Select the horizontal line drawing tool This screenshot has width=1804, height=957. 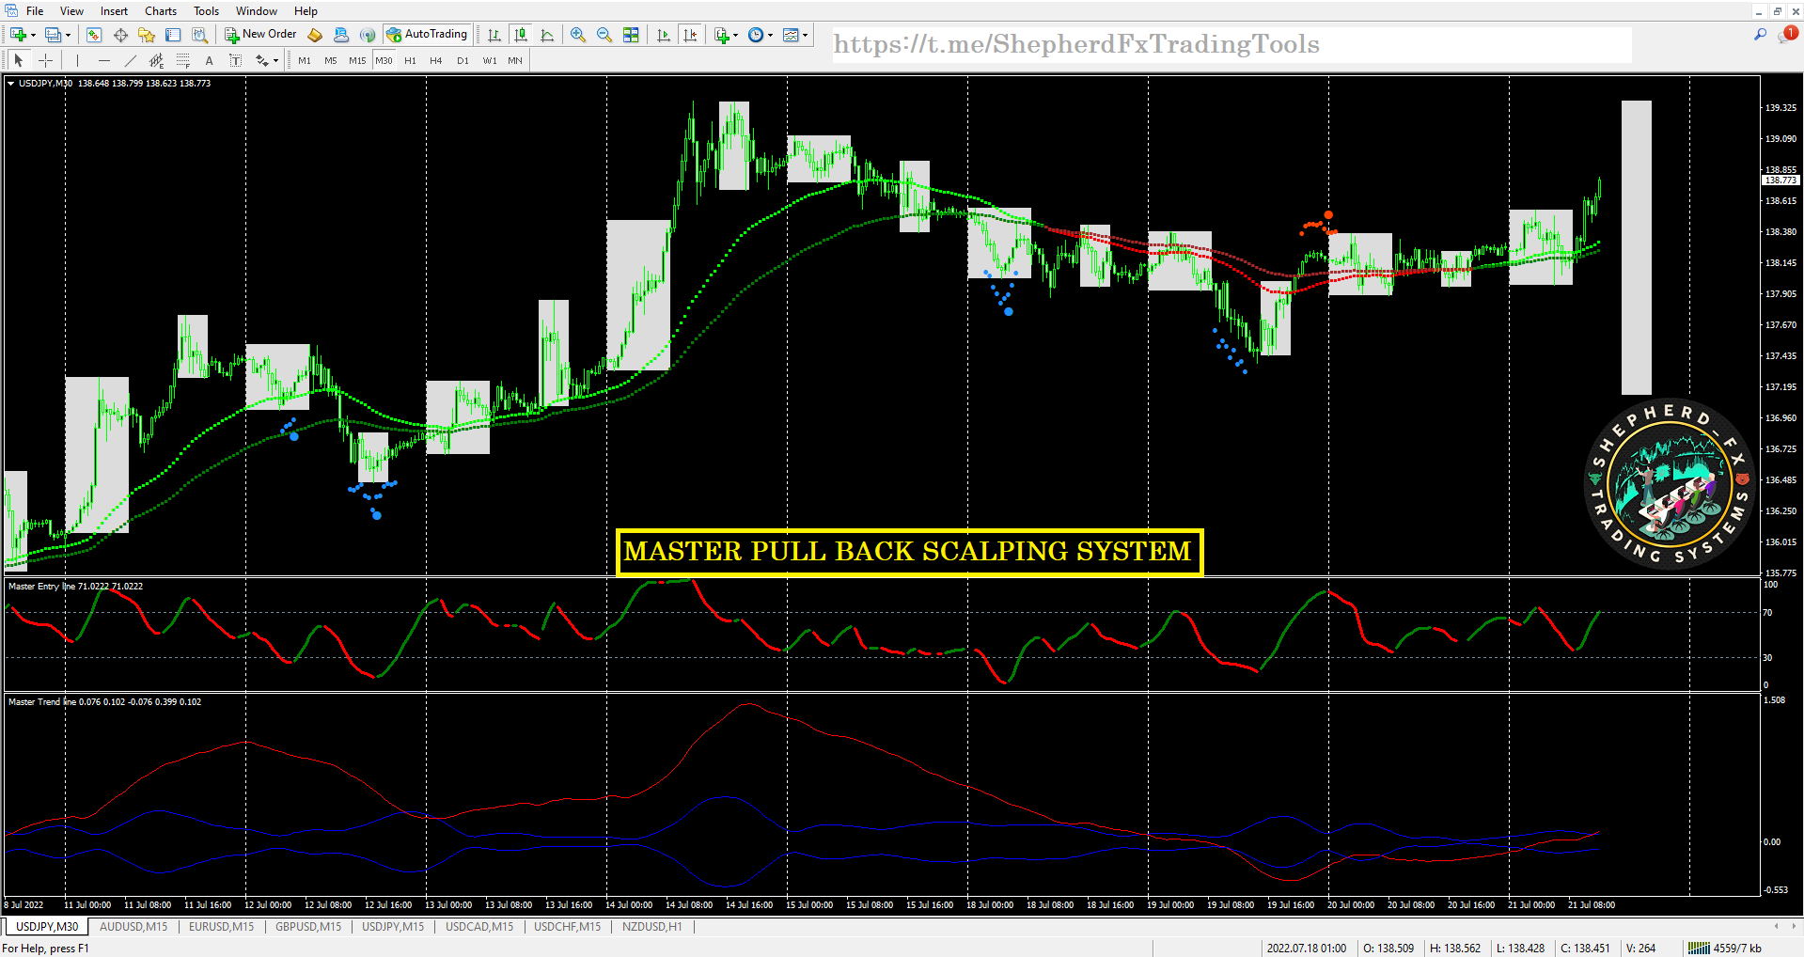103,60
